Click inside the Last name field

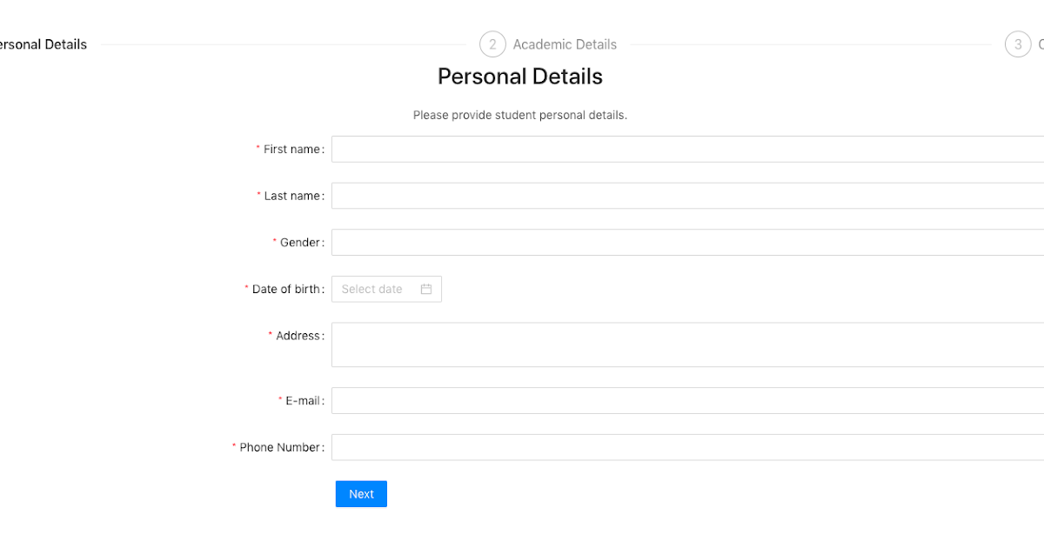(x=687, y=196)
